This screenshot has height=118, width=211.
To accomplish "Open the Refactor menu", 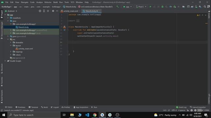I will [x=48, y=2].
